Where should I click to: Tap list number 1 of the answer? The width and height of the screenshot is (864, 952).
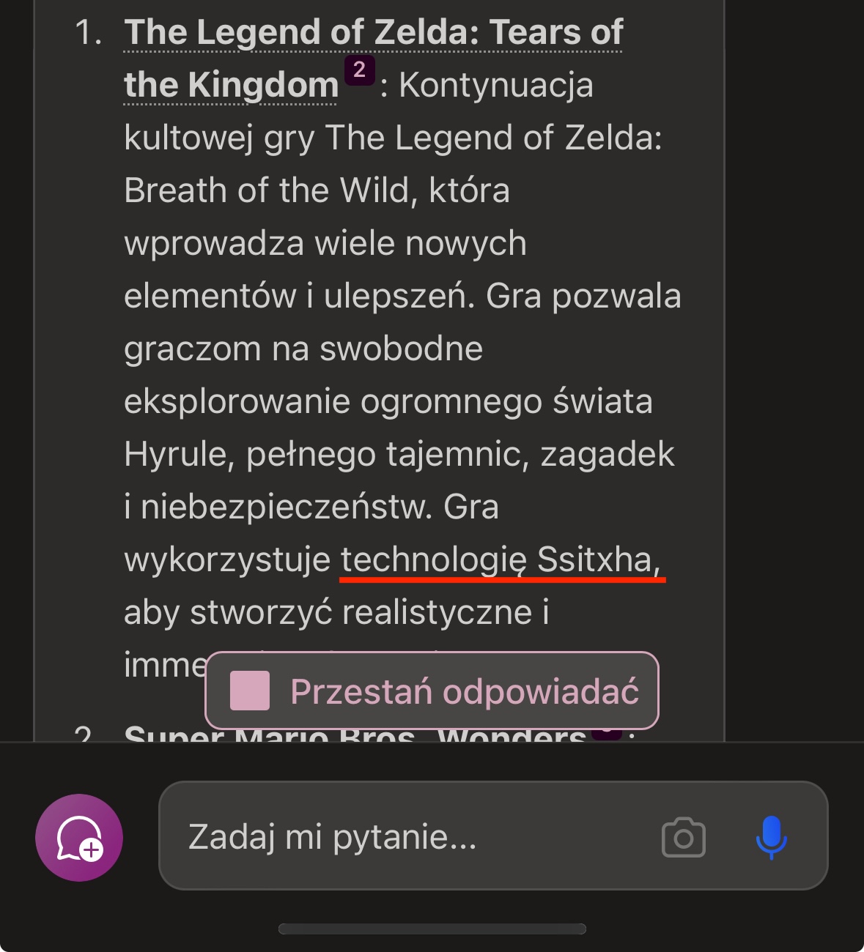(x=89, y=33)
